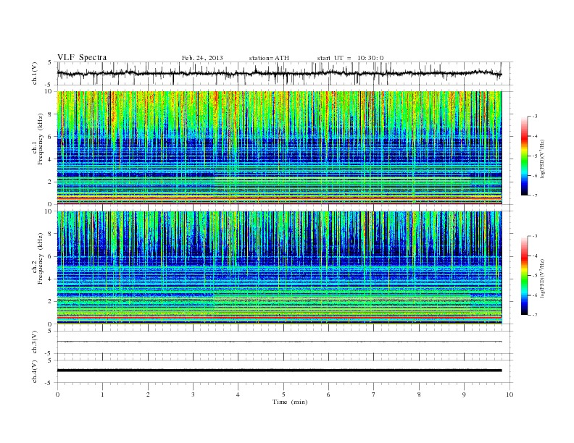
Task: Click the log(PSD) label beside ch.2 colorbar
Action: pos(542,278)
